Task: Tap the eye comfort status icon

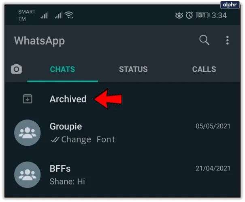Action: pyautogui.click(x=179, y=15)
